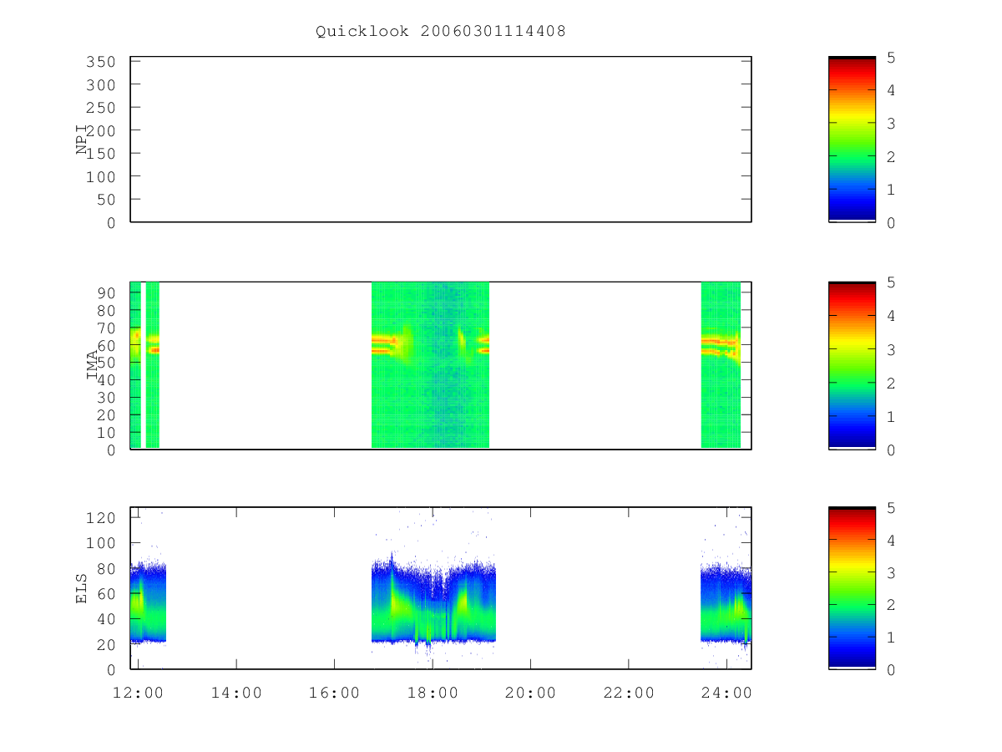
Task: Click the NPI panel colorbar
Action: [852, 140]
